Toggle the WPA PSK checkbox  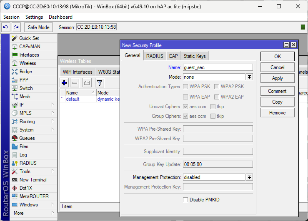(185, 87)
